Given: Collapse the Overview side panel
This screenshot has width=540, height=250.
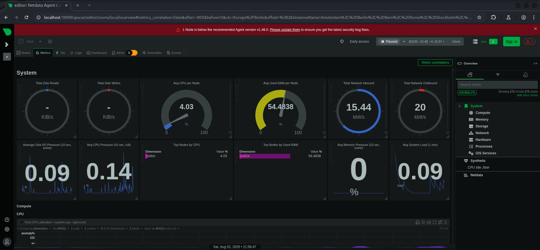Looking at the screenshot, I should click(x=535, y=63).
